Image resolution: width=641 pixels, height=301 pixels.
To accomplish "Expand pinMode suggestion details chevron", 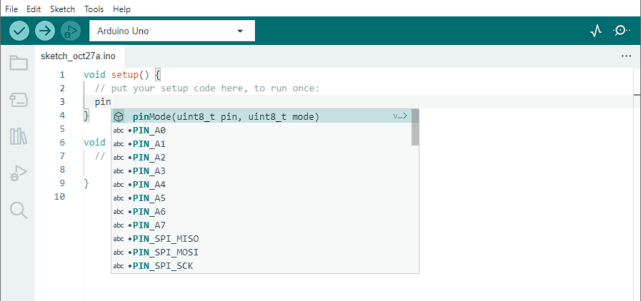I will point(401,116).
